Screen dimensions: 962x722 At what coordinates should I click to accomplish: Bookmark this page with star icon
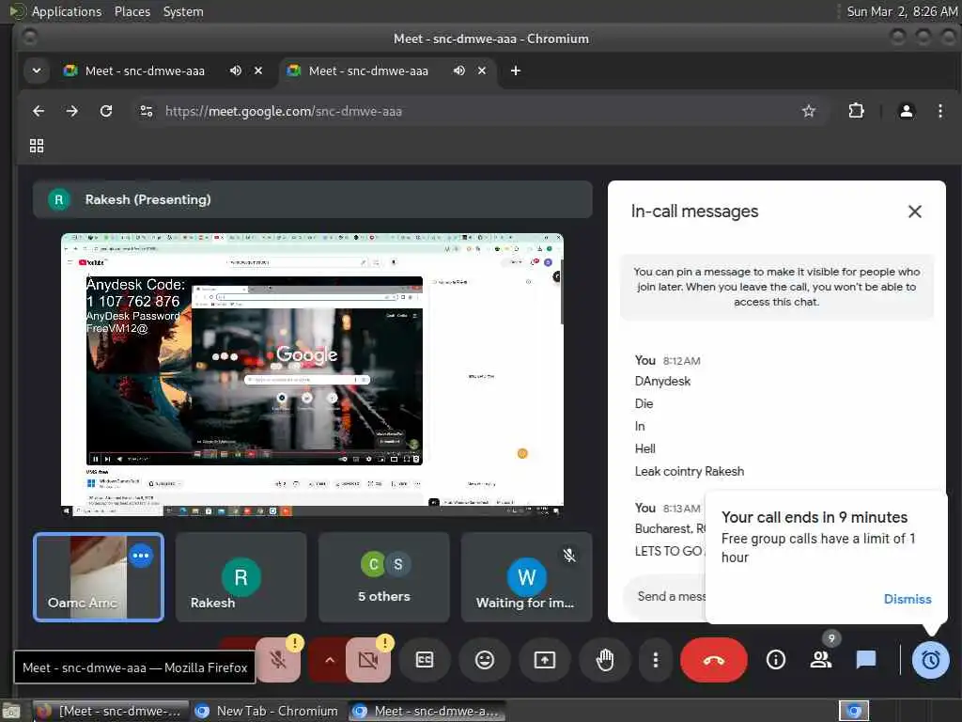(x=809, y=111)
